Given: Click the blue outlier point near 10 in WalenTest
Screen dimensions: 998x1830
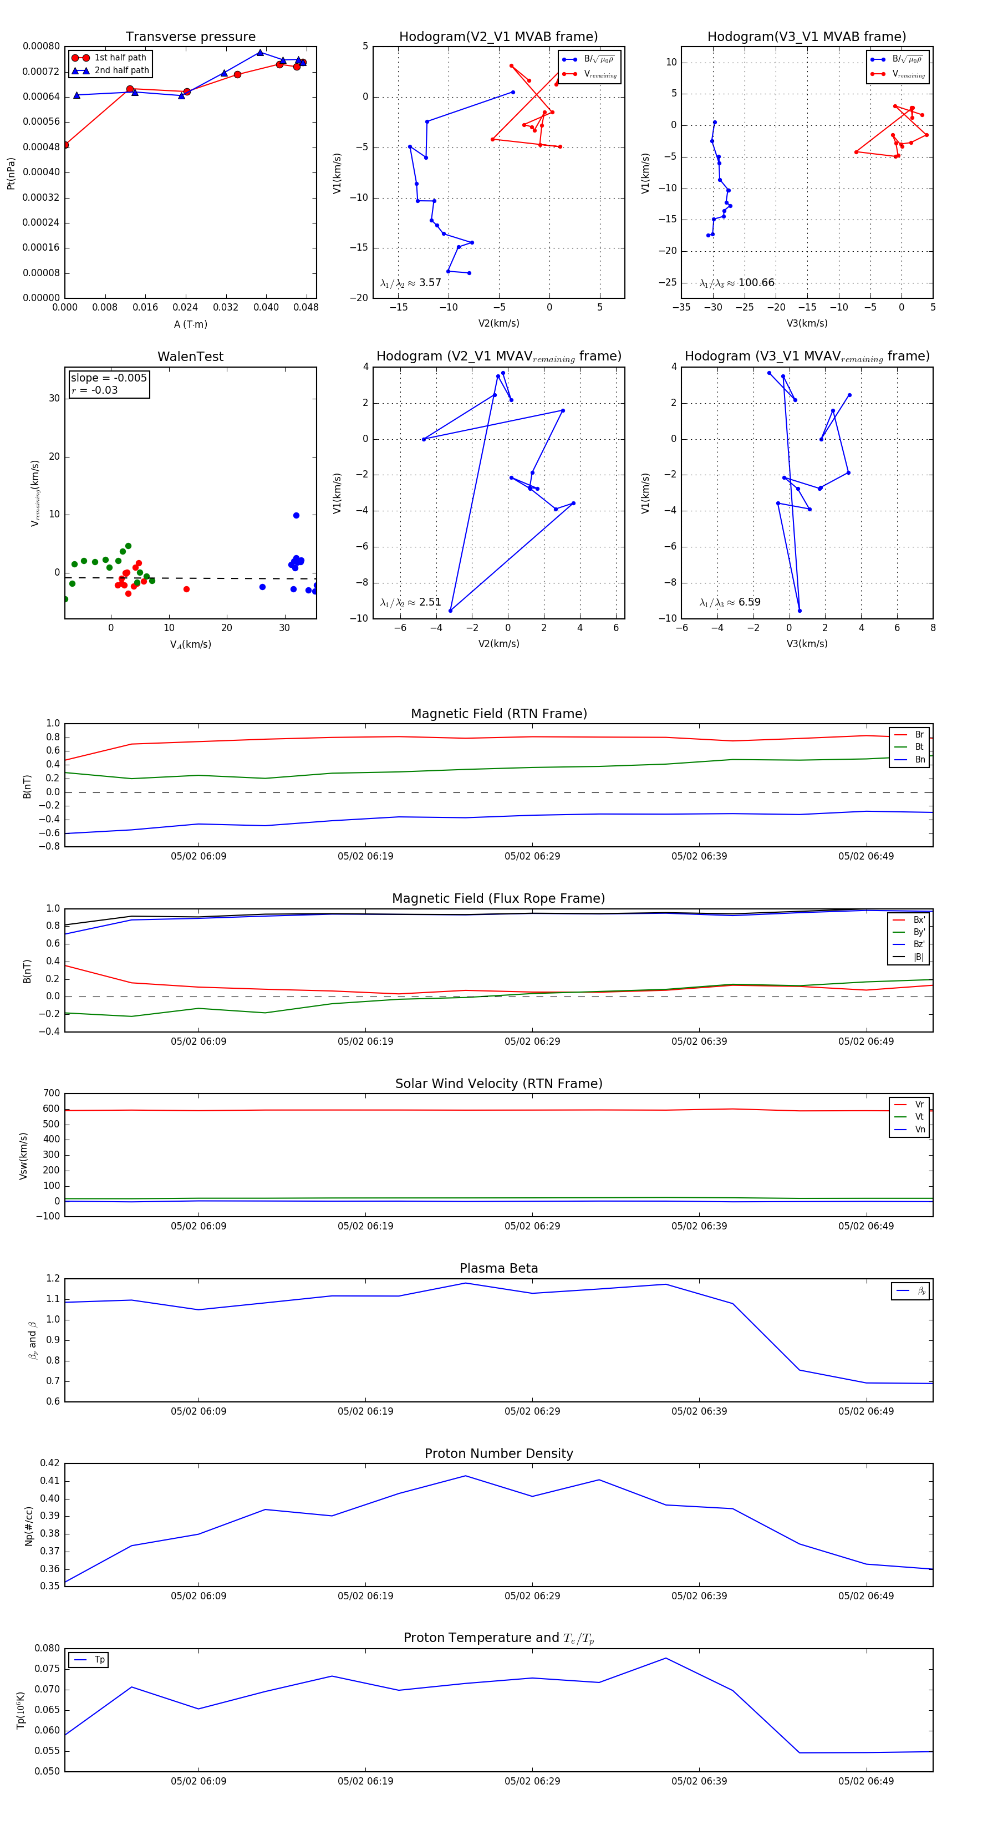Looking at the screenshot, I should (x=296, y=515).
